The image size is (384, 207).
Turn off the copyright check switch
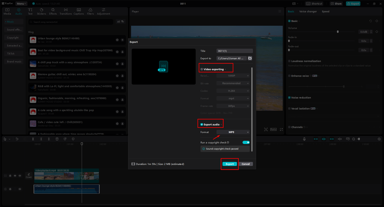pyautogui.click(x=246, y=142)
